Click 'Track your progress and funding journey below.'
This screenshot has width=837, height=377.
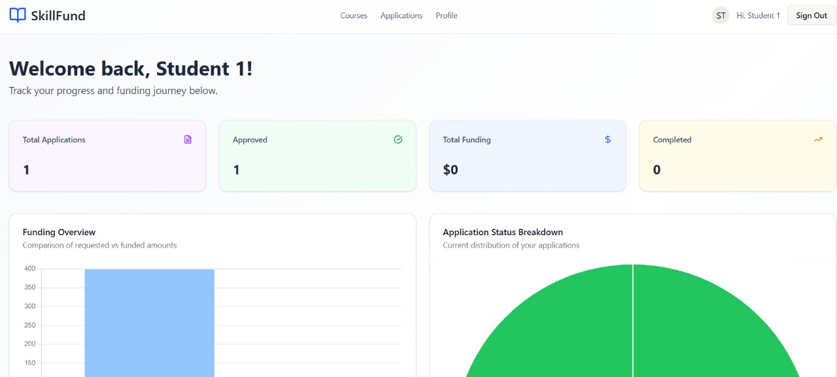pyautogui.click(x=113, y=91)
